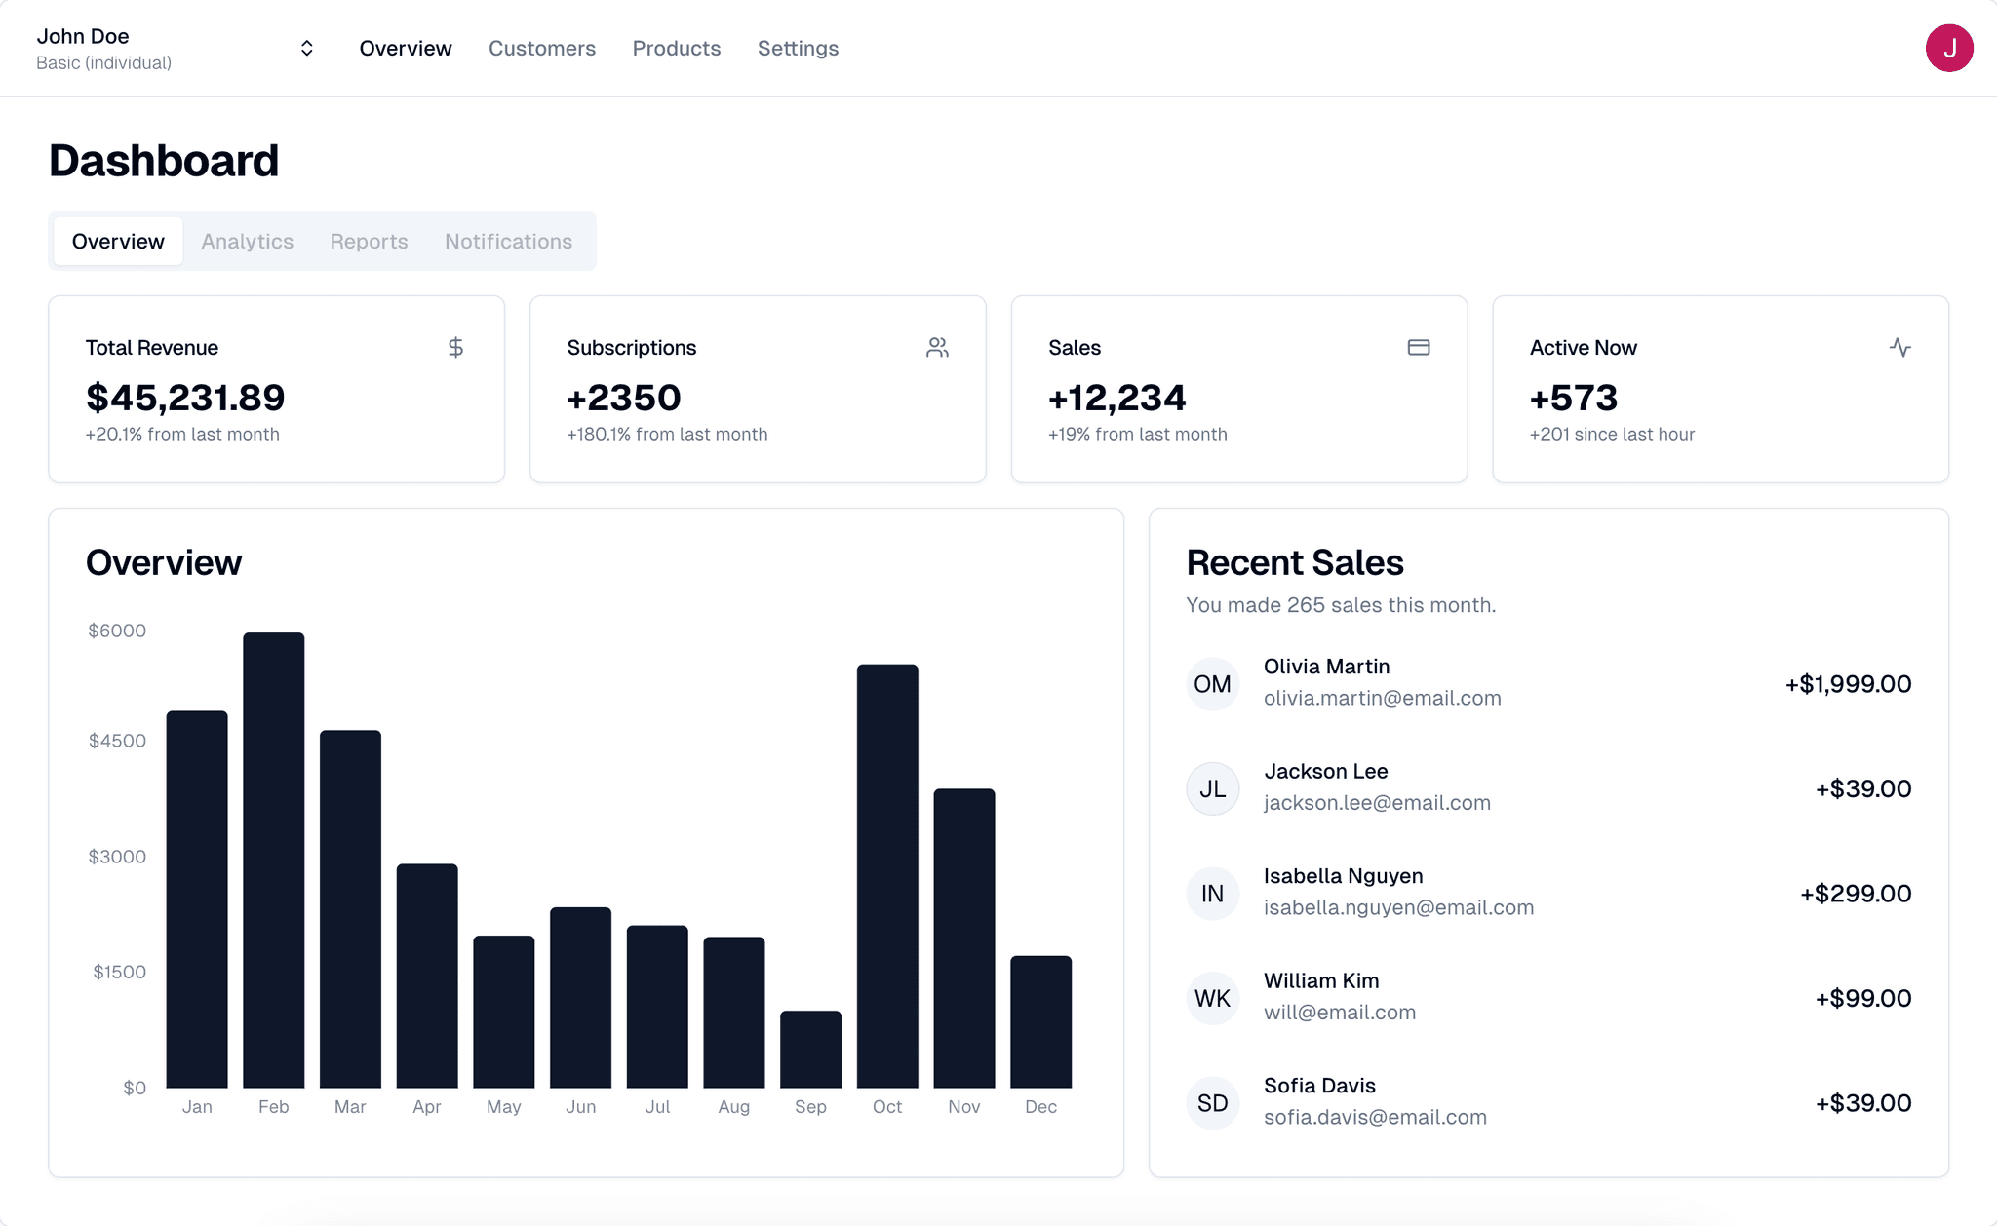Click the user avatar icon top right
The image size is (1997, 1226).
[1948, 47]
